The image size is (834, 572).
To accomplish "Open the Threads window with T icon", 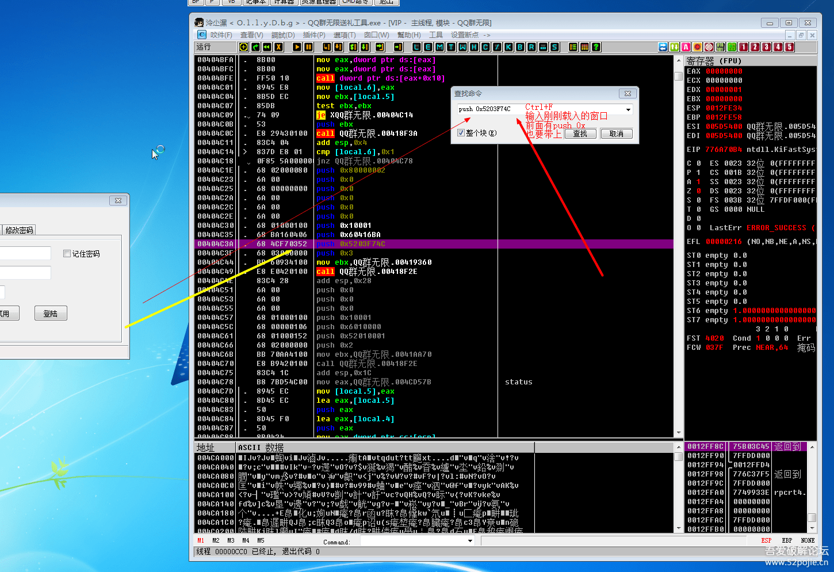I will 451,47.
